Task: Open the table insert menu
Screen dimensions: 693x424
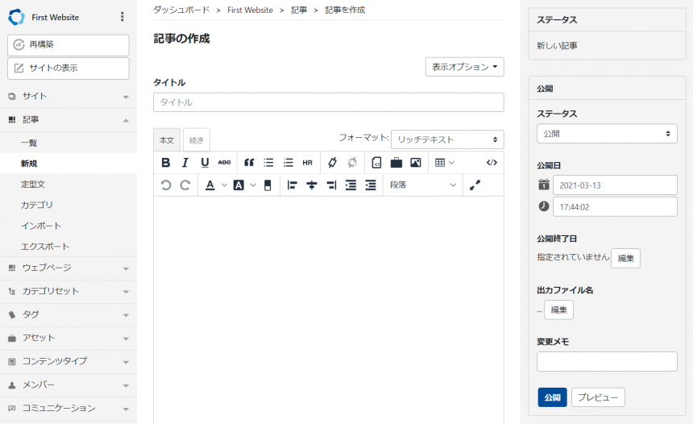Action: click(444, 163)
